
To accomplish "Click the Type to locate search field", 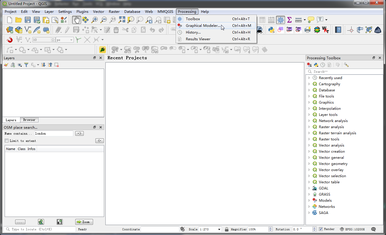I will click(40, 229).
